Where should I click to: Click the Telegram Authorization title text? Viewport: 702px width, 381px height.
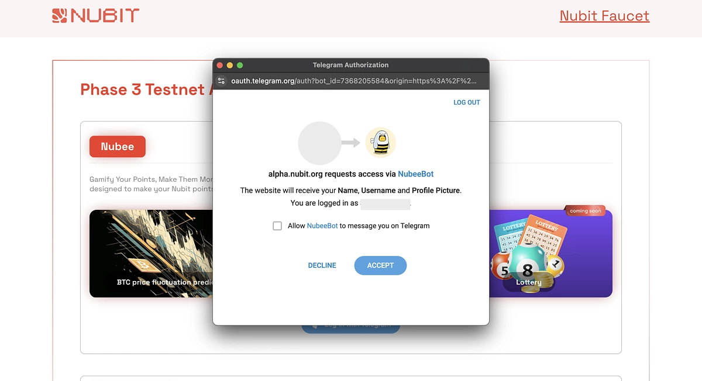(350, 65)
